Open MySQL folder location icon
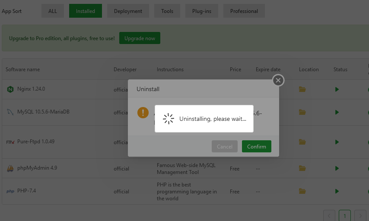The width and height of the screenshot is (369, 221). click(x=302, y=112)
